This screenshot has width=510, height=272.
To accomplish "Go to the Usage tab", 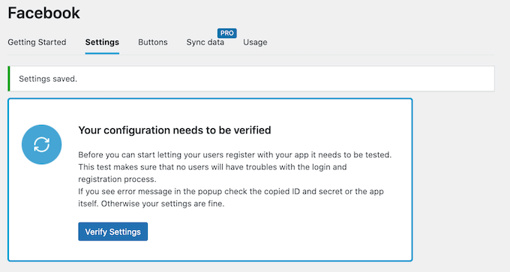I will point(255,42).
